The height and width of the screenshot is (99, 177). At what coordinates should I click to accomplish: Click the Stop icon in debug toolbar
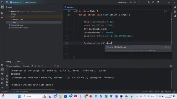(x=35, y=66)
